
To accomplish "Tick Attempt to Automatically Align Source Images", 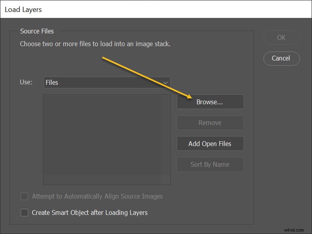I will [25, 196].
